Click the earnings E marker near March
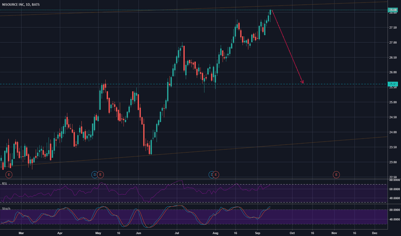Image resolution: width=401 pixels, height=236 pixels. tap(9, 175)
